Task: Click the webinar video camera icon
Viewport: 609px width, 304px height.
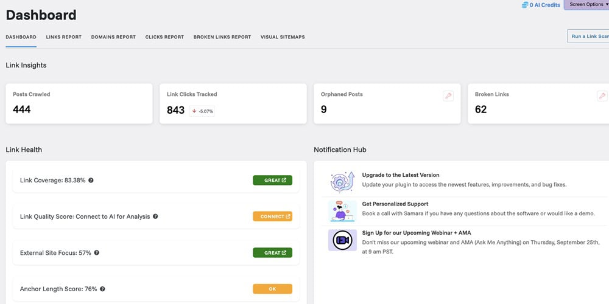Action: (x=342, y=240)
